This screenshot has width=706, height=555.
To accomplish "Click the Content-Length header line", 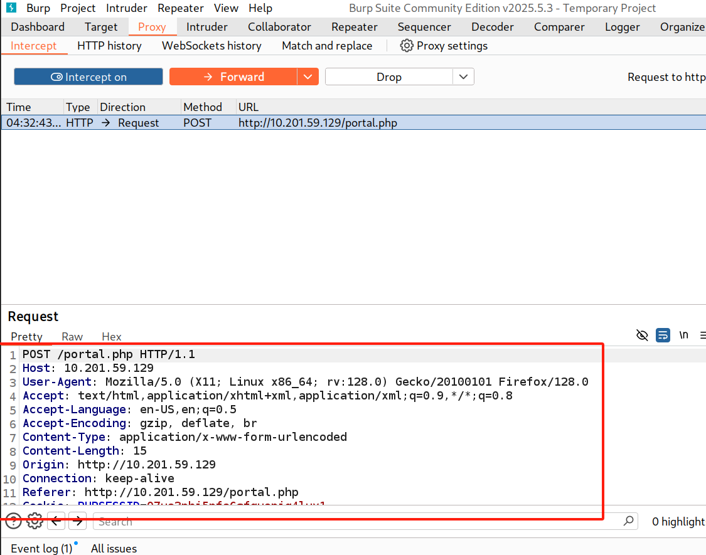I will [x=85, y=451].
